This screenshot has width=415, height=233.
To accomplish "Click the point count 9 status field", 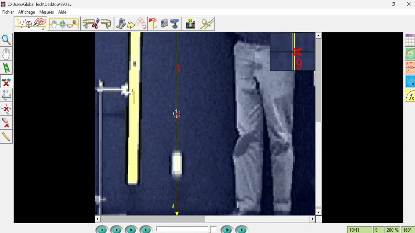I will (379, 230).
